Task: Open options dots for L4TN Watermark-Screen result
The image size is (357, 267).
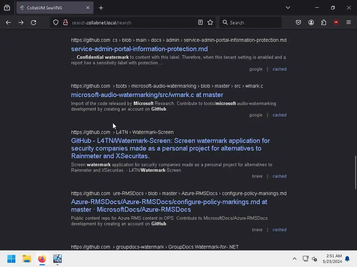Action: click(x=267, y=176)
